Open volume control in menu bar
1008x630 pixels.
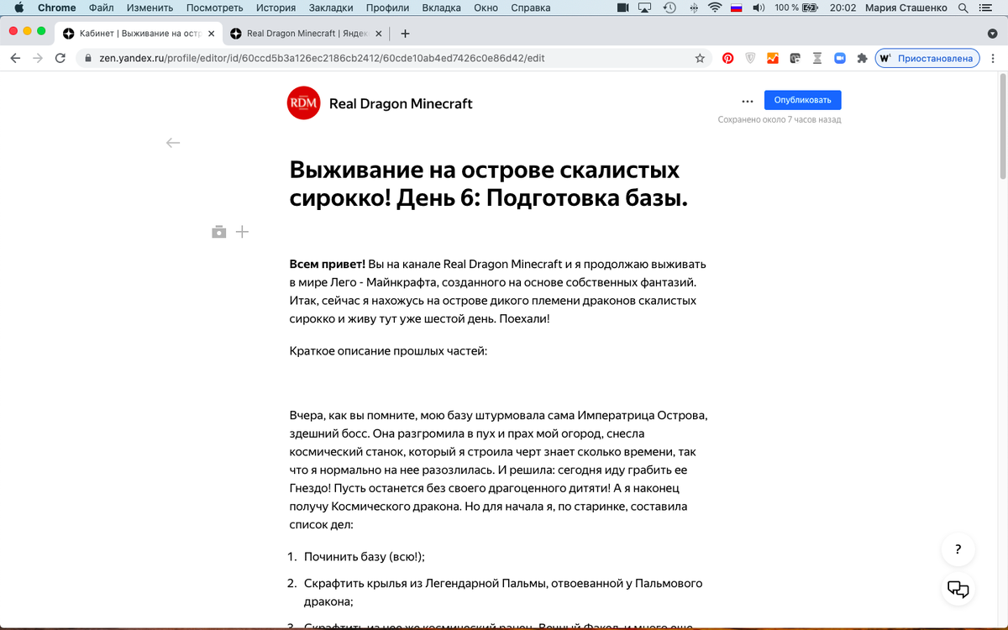coord(759,8)
